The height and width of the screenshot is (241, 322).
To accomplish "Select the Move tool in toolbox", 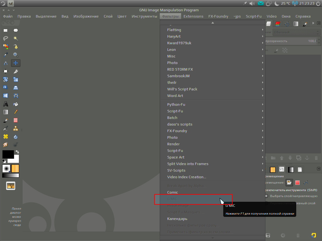I will [16, 63].
